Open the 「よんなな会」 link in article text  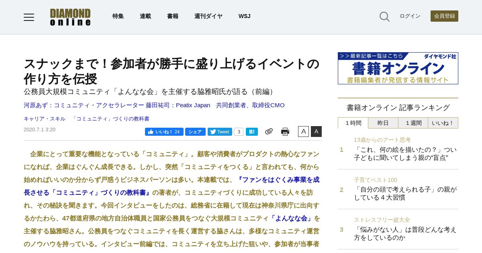[291, 218]
